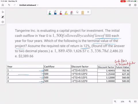Click the cell showing 1.25440
The image size is (138, 104).
point(106,74)
